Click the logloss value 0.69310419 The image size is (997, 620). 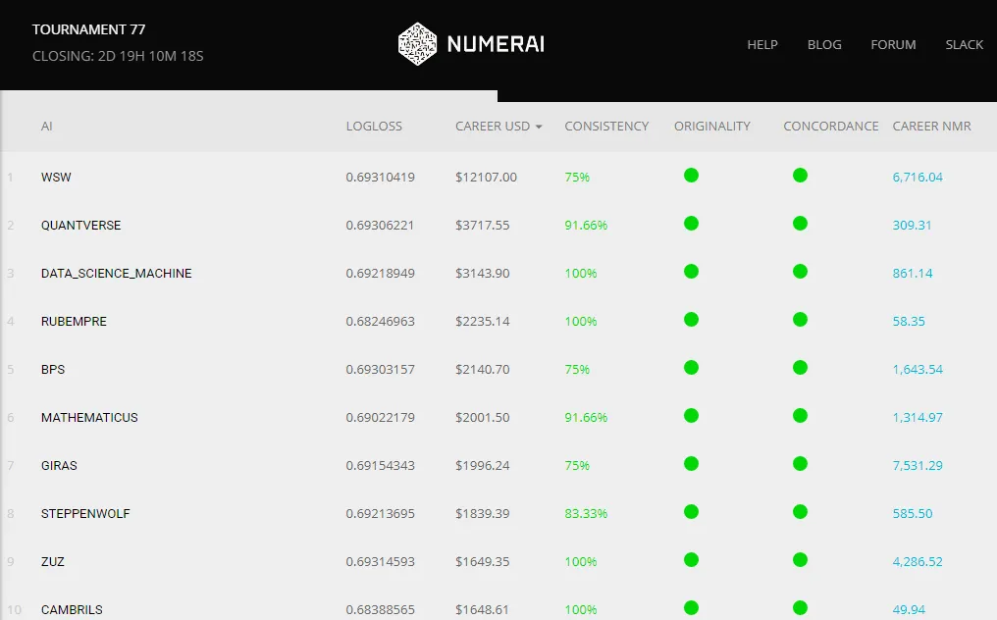380,178
